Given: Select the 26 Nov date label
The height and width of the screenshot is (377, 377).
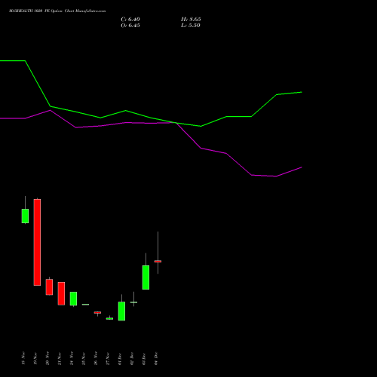Looking at the screenshot, I should [96, 358].
